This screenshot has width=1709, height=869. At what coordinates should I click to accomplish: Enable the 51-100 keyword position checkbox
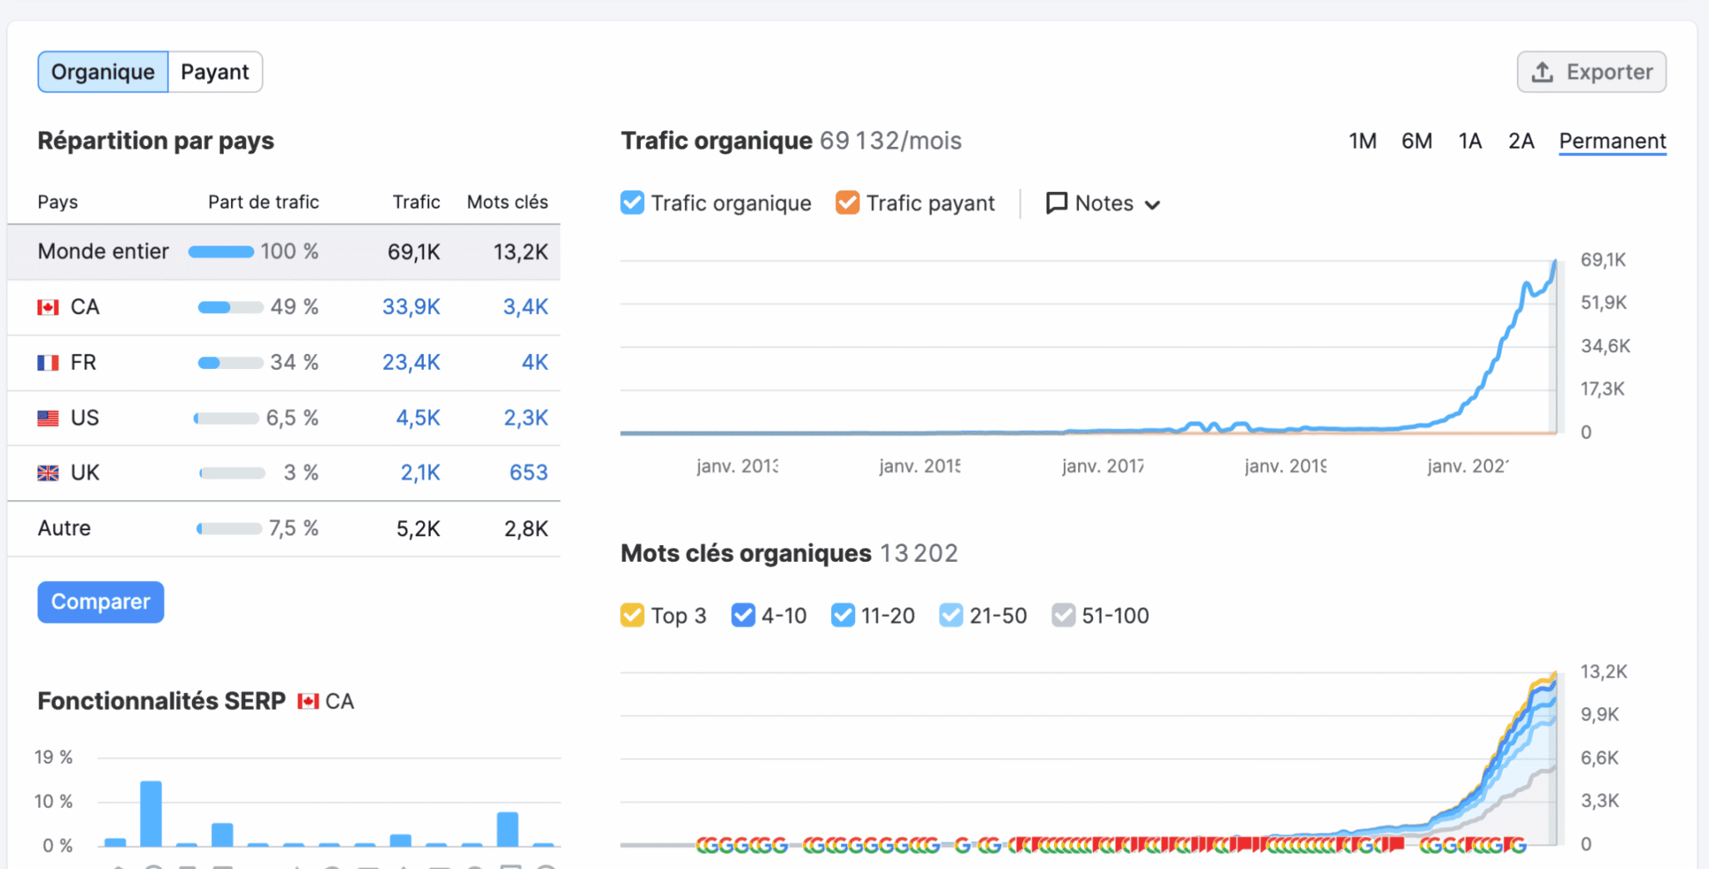point(1063,615)
